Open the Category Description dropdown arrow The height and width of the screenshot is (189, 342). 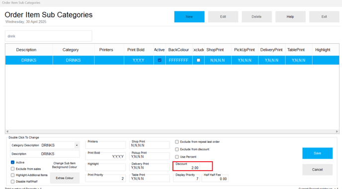77,145
